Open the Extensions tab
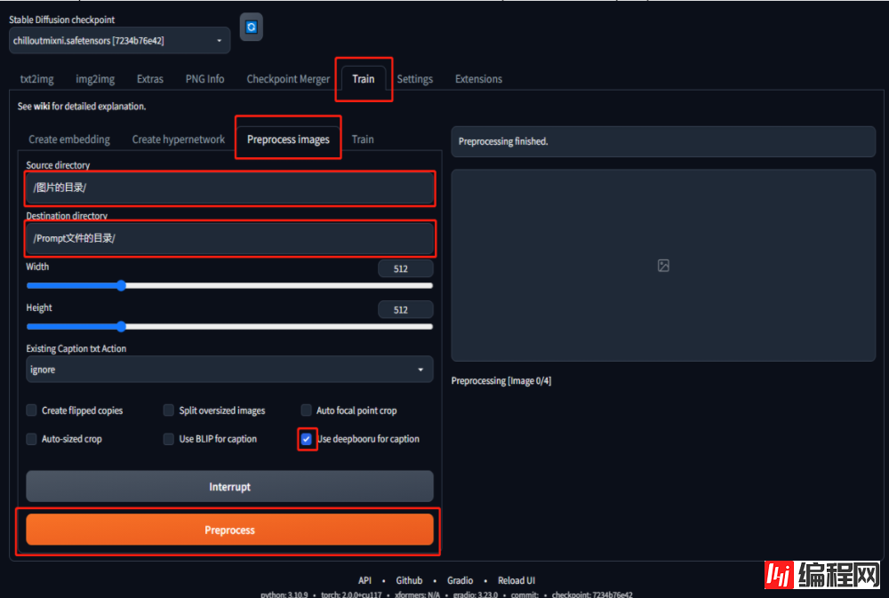 478,79
